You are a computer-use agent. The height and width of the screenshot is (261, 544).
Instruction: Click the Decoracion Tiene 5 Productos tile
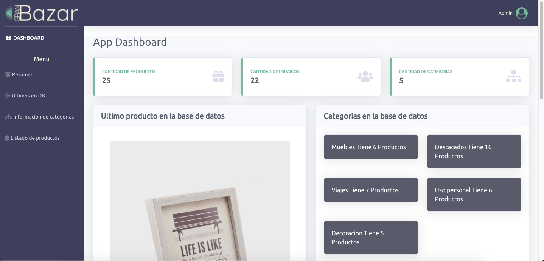tap(371, 238)
